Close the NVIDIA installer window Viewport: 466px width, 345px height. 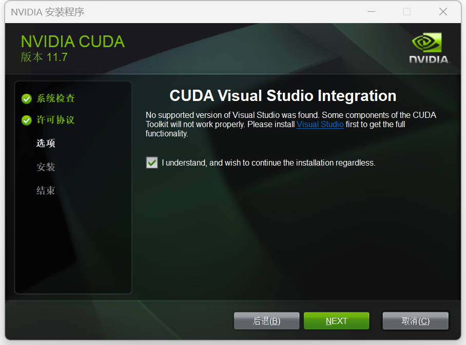pos(443,12)
